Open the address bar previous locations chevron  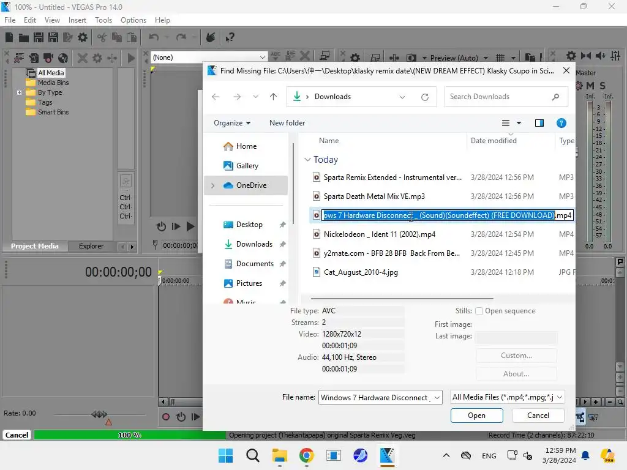point(402,97)
